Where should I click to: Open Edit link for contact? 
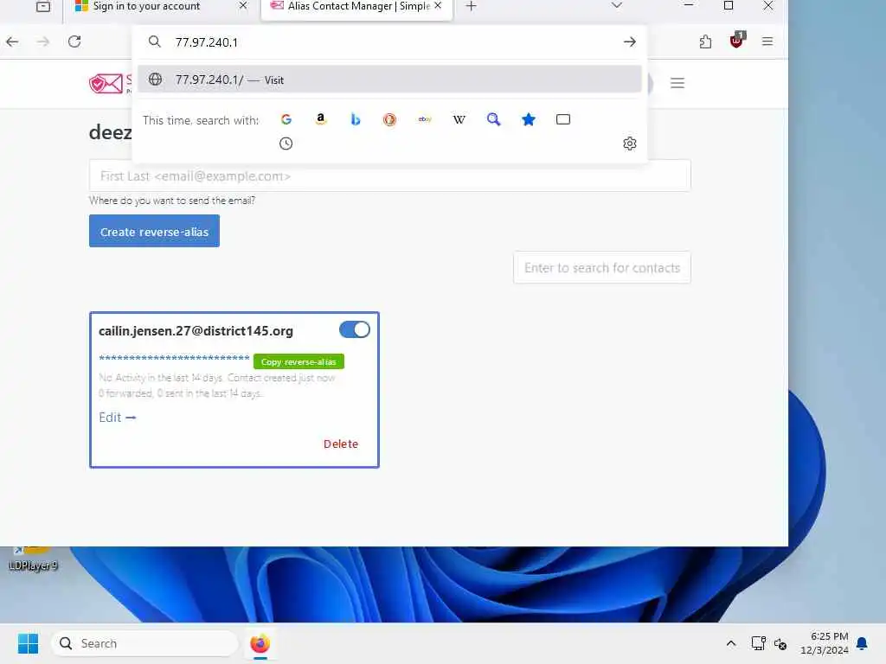pos(118,418)
